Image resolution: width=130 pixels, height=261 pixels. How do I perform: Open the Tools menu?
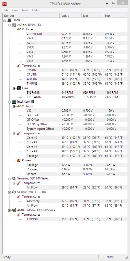click(25, 10)
